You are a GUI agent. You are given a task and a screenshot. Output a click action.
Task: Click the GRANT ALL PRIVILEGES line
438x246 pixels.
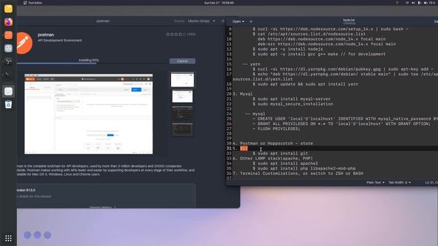tap(342, 124)
